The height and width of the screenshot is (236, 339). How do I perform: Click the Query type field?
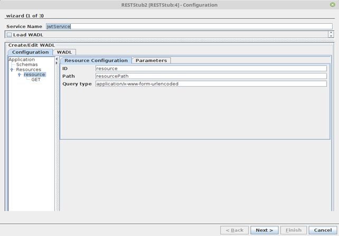(x=211, y=84)
